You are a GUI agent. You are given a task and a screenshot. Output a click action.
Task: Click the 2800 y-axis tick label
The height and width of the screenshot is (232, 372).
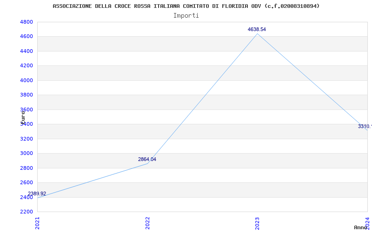pos(27,168)
